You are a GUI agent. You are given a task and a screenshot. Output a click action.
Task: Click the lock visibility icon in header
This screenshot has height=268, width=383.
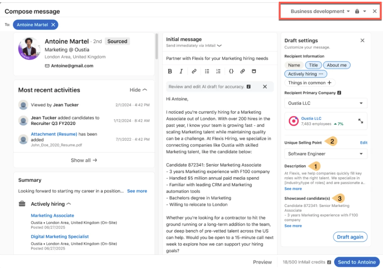tap(357, 11)
